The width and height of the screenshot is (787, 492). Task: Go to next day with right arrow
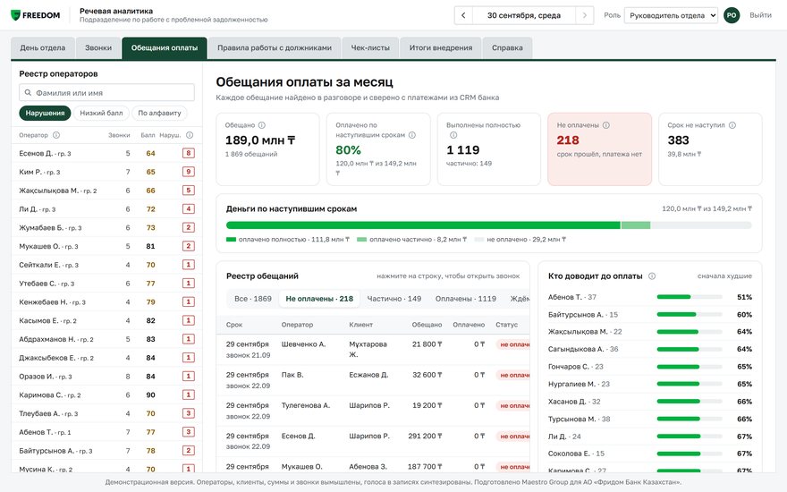pyautogui.click(x=584, y=15)
